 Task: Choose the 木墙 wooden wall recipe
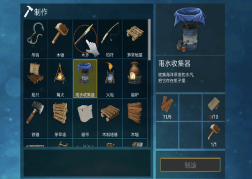coord(135,118)
